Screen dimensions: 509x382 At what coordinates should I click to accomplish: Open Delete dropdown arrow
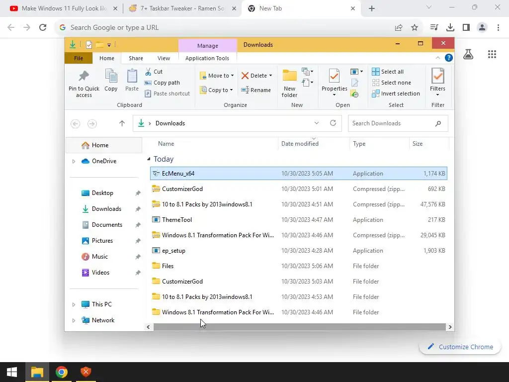click(270, 76)
